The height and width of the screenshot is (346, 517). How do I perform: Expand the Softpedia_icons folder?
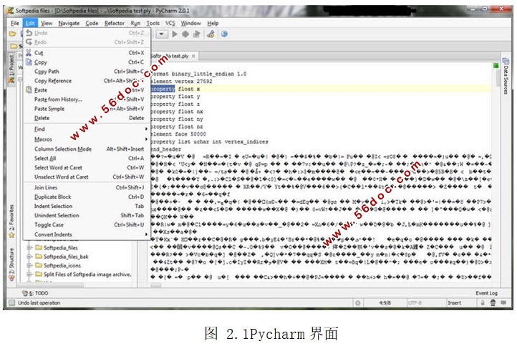tap(29, 265)
